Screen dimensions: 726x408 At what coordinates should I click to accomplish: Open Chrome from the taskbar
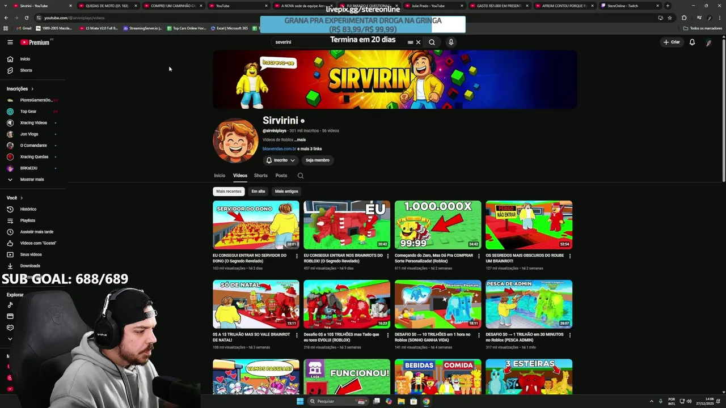[x=426, y=401]
